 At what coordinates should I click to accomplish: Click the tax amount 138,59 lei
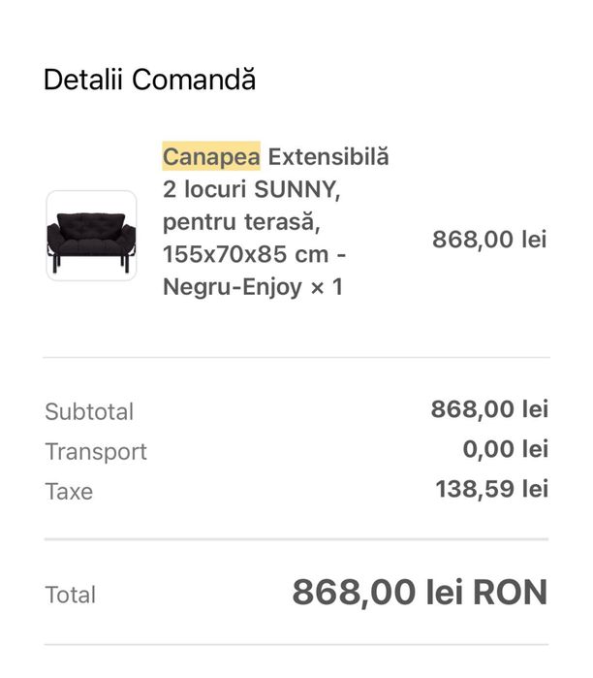pyautogui.click(x=491, y=489)
